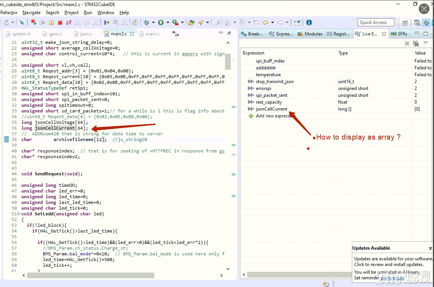Click the yellow Back navigation arrow
434x287 pixels.
266,22
